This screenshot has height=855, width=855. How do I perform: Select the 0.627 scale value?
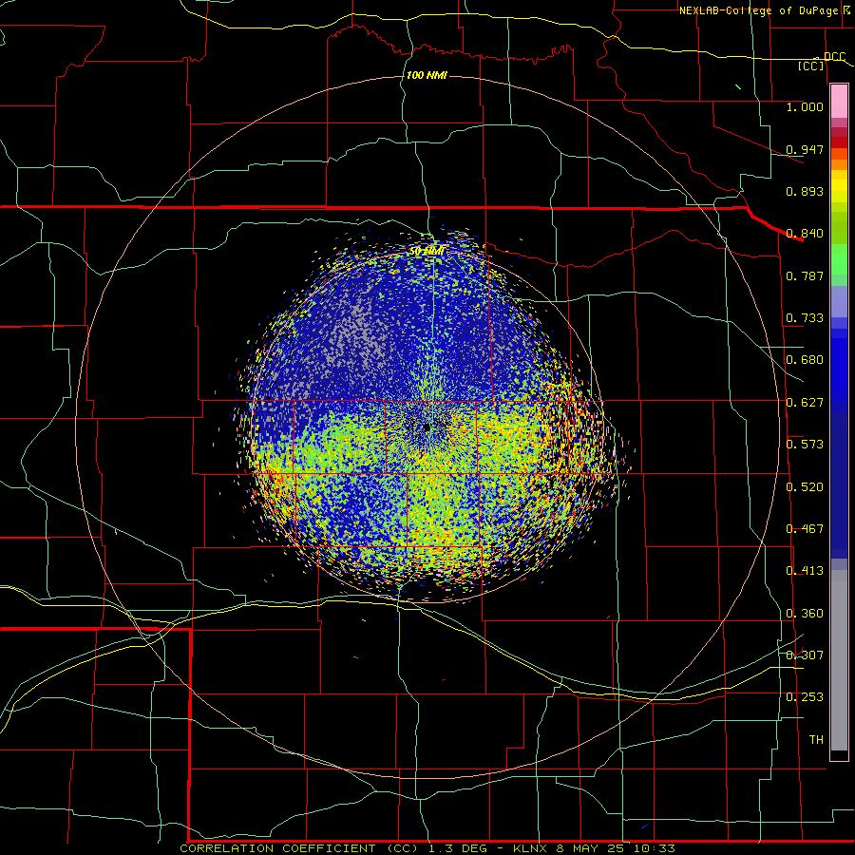[x=805, y=403]
